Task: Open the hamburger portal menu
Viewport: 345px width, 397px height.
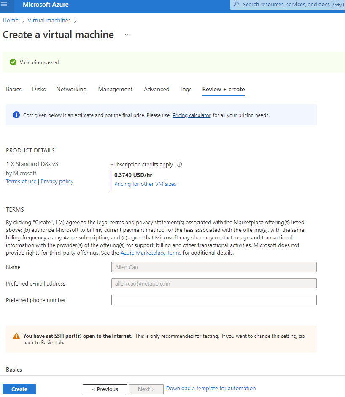Action: click(x=5, y=5)
